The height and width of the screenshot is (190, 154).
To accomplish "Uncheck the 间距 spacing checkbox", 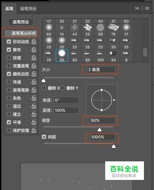I will [44, 137].
